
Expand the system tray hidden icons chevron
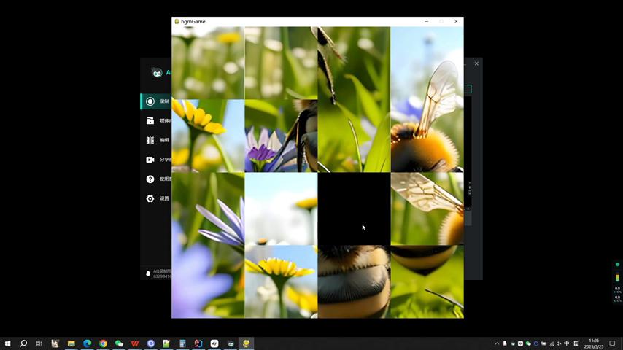(x=497, y=343)
